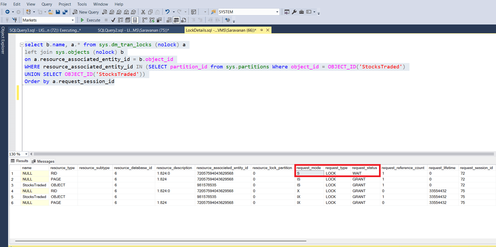Toggle Results to Text mode
The width and height of the screenshot is (496, 247).
tap(168, 20)
